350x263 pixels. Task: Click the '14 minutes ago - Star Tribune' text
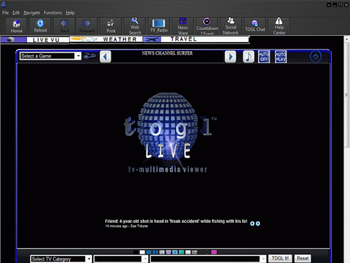click(x=126, y=226)
